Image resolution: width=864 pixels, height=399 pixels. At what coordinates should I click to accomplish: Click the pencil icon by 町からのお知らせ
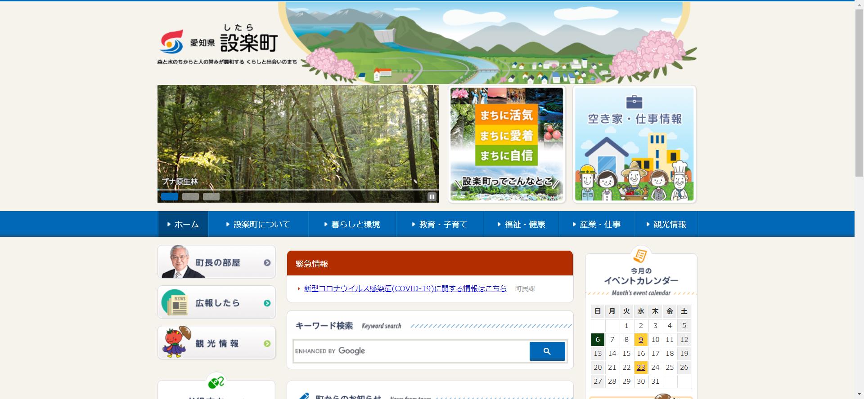click(304, 396)
